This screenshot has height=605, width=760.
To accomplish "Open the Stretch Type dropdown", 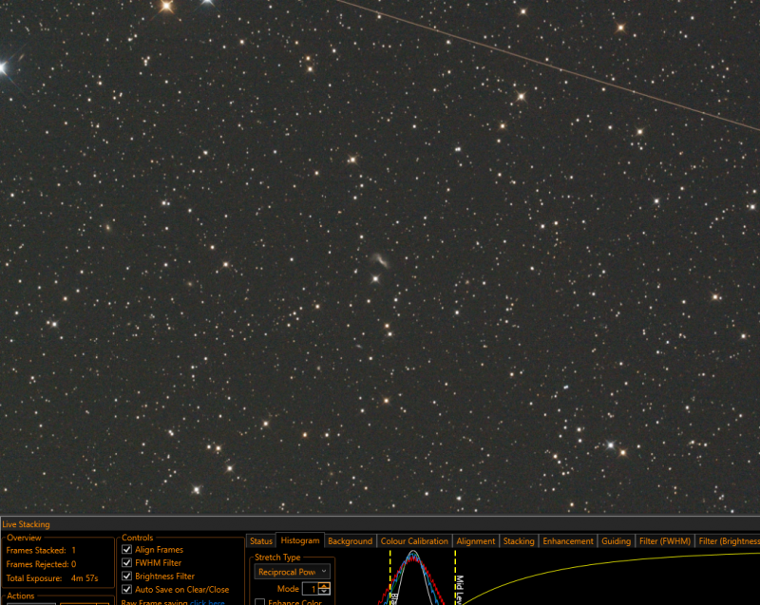I will pos(292,572).
